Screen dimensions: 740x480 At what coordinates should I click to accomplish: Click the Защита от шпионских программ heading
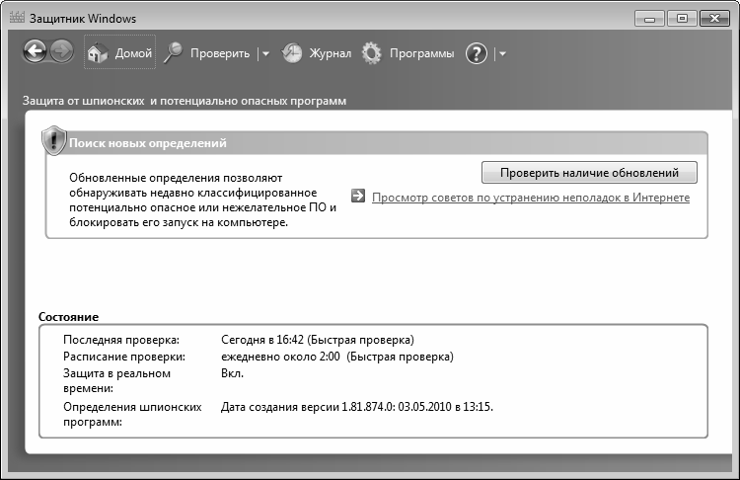[185, 101]
